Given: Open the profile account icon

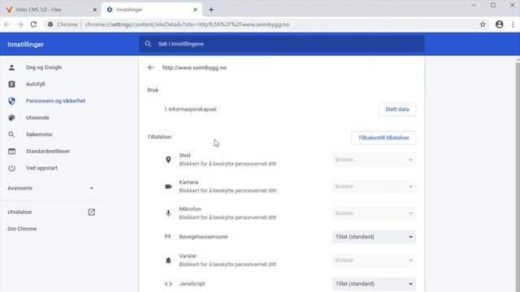Looking at the screenshot, I should click(499, 24).
